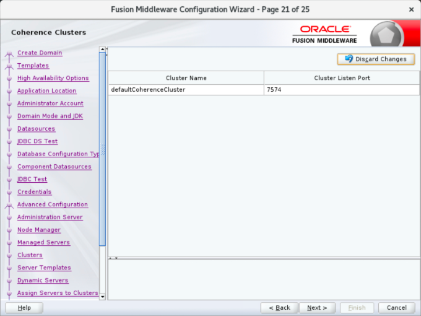Go back with the Back button

(x=279, y=308)
